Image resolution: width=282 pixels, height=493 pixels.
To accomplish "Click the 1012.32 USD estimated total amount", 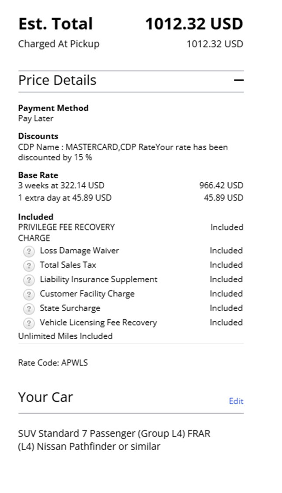I will coord(194,24).
